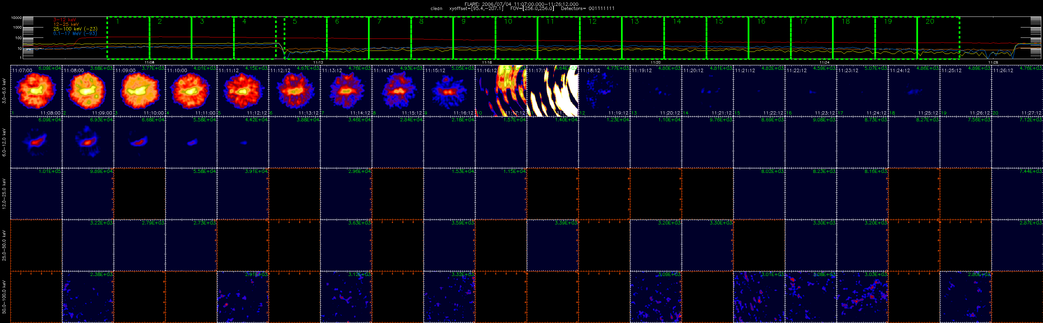The width and height of the screenshot is (1043, 323).
Task: Open the 50-100 keV image labeled 2.80E+03
Action: click(966, 297)
